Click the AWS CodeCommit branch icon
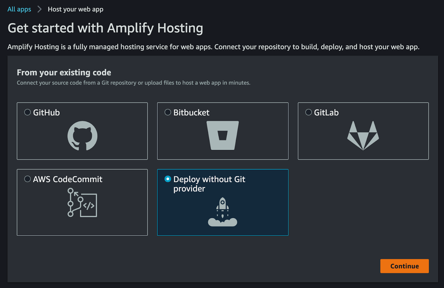444x288 pixels. (82, 202)
